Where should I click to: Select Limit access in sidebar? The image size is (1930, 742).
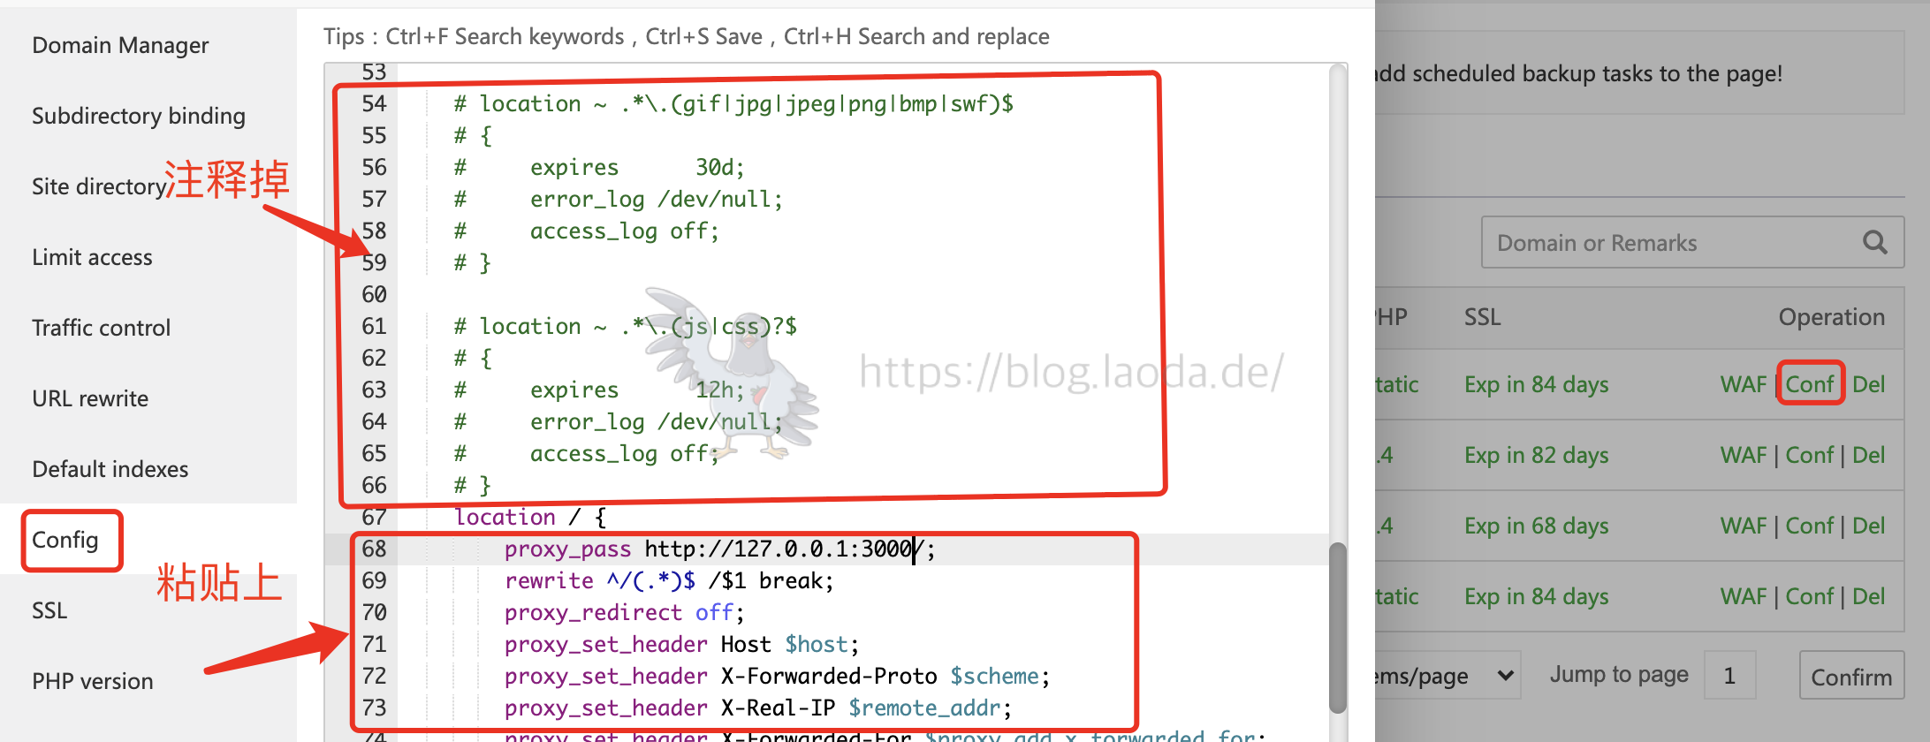(92, 257)
